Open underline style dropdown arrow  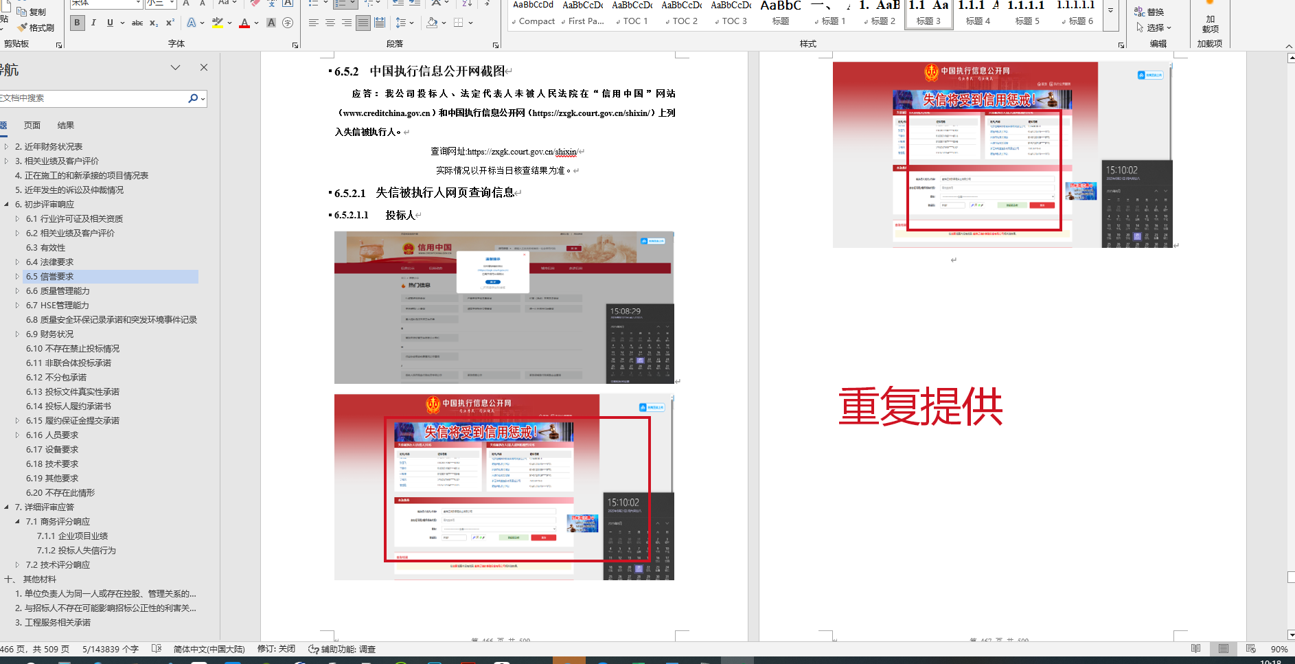(122, 23)
